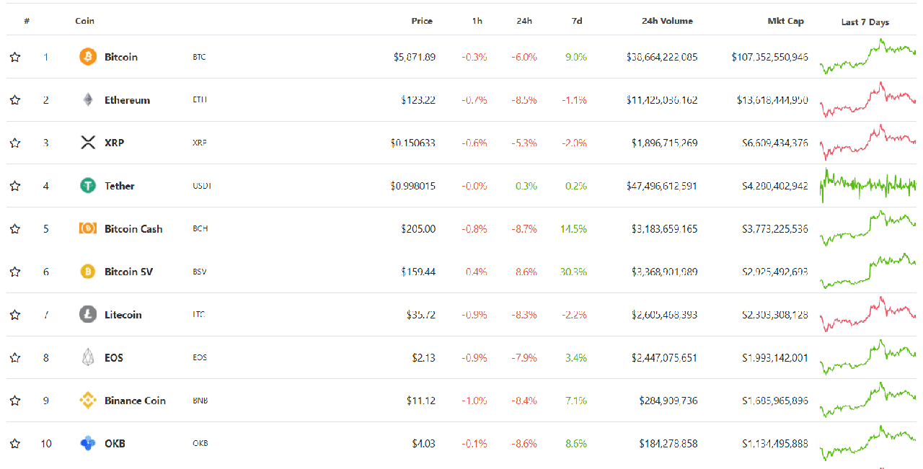The height and width of the screenshot is (469, 923).
Task: Open the XRP coin name link
Action: tap(114, 143)
